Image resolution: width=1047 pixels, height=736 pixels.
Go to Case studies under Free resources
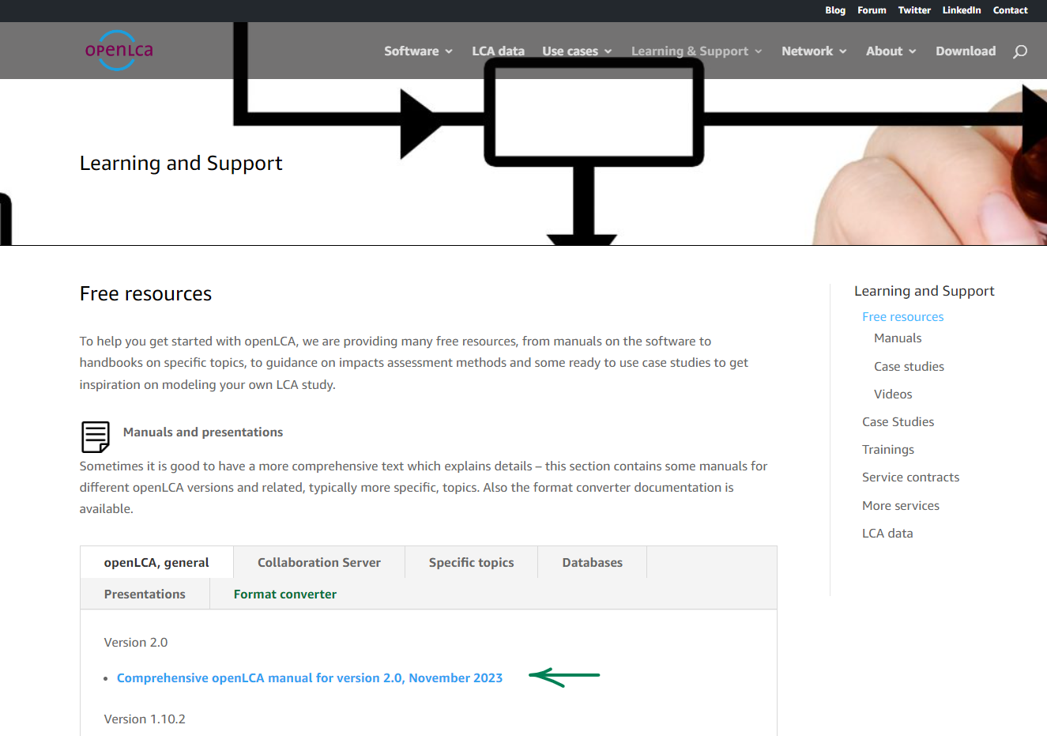click(x=909, y=366)
